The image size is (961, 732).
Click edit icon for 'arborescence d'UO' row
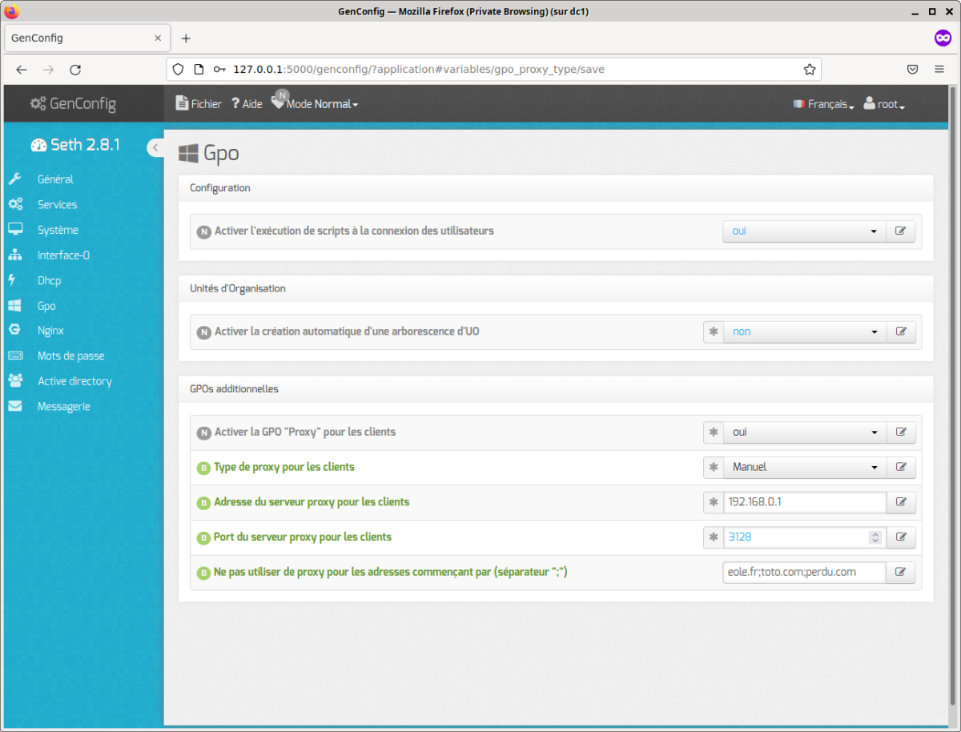coord(900,332)
